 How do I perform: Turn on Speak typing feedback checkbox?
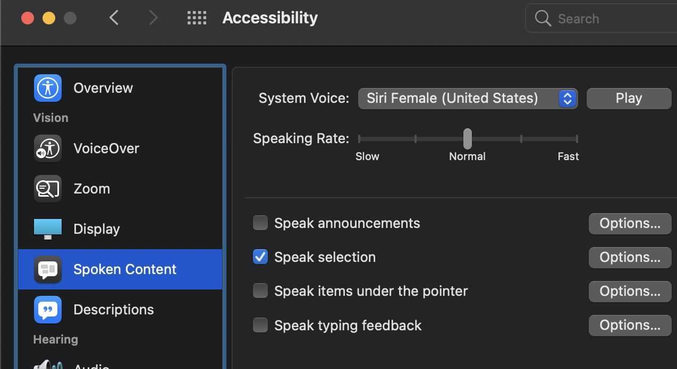coord(260,325)
